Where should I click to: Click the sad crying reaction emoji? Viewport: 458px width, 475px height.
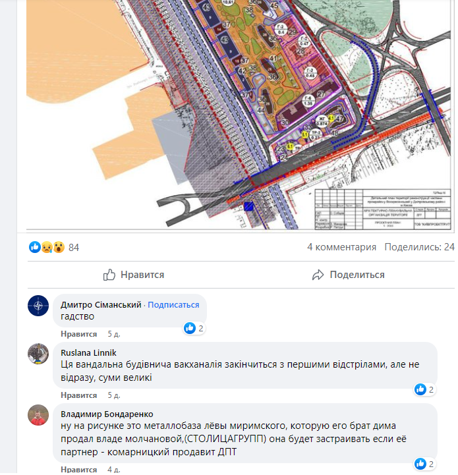tap(47, 248)
